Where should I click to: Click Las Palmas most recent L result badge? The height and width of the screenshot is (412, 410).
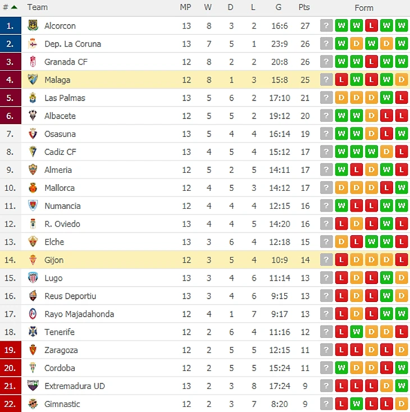(x=401, y=98)
